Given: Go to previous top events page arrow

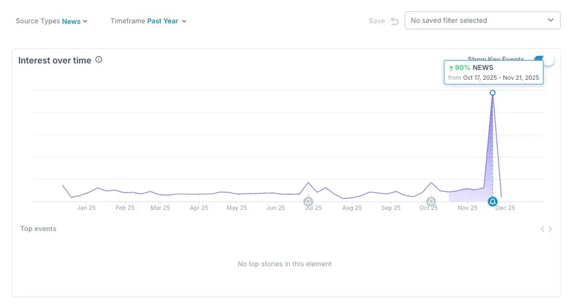Looking at the screenshot, I should 542,230.
